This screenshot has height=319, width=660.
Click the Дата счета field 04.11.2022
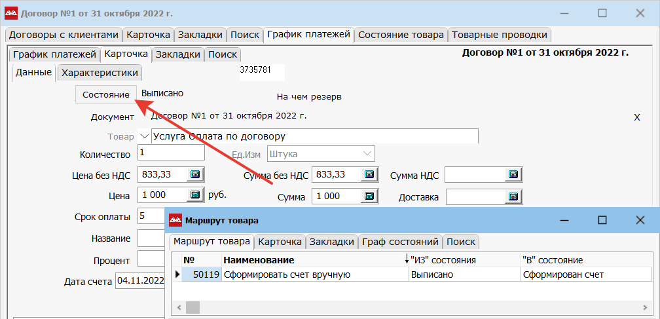(139, 281)
